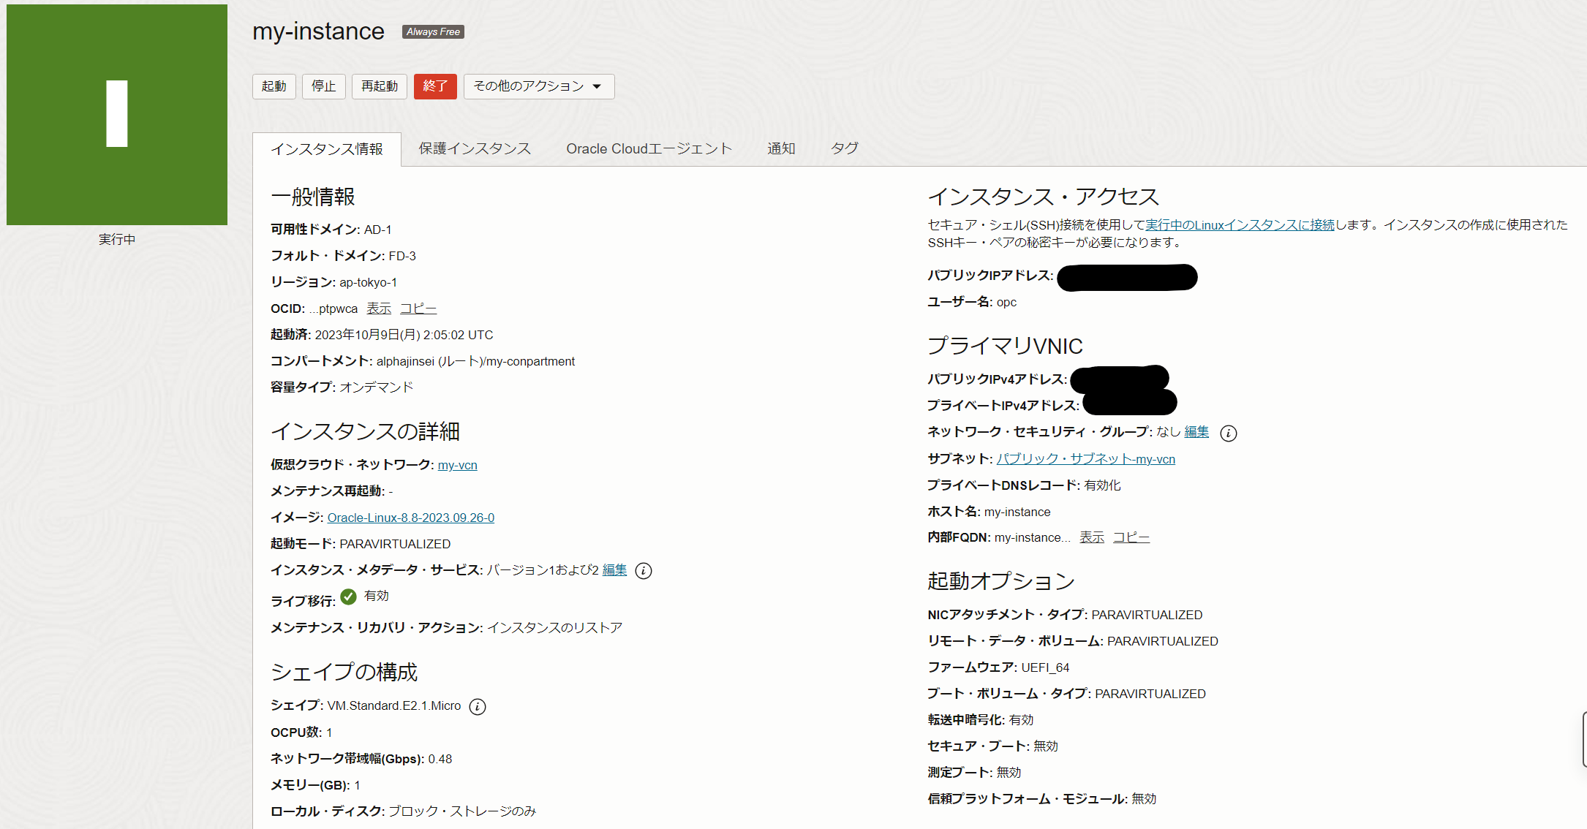Viewport: 1587px width, 829px height.
Task: Open the Oracle Cloudエージェント tab
Action: coord(649,148)
